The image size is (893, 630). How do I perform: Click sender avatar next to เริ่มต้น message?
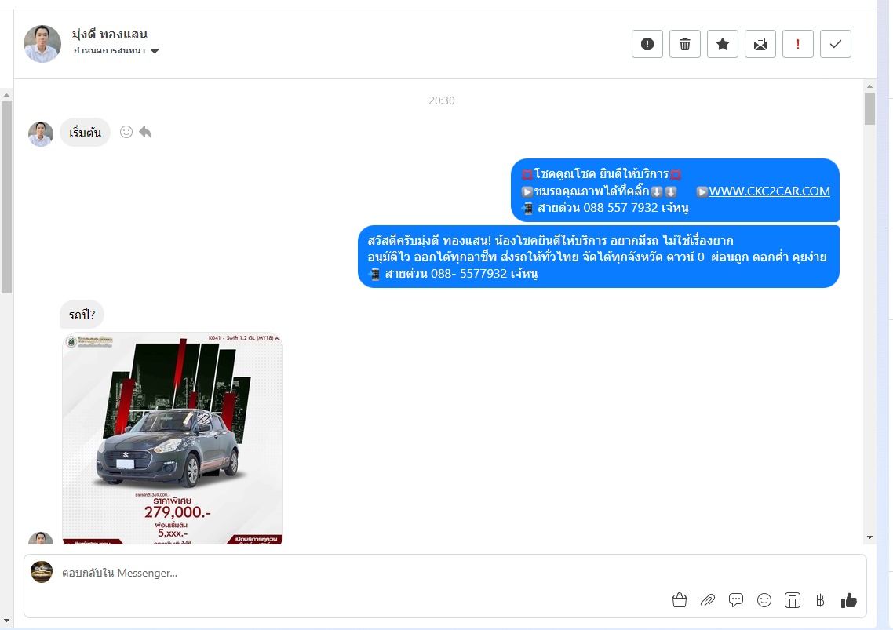(x=41, y=134)
